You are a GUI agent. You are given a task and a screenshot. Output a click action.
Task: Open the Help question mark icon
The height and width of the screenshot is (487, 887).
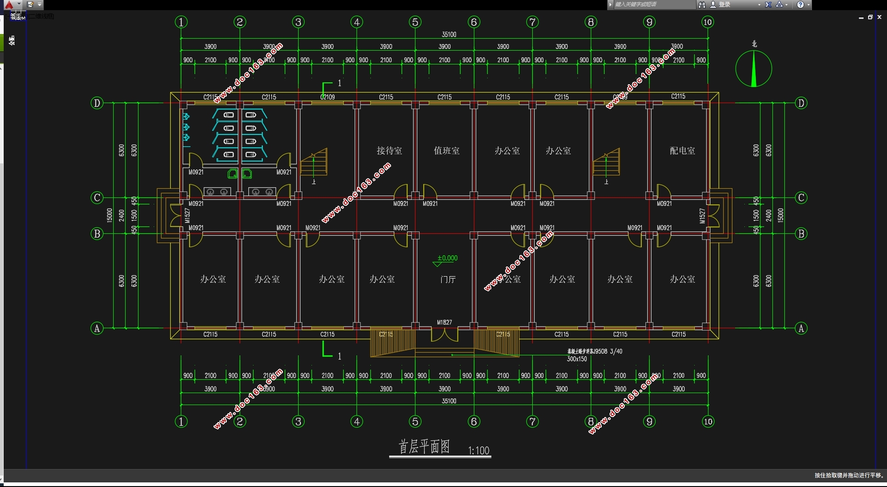tap(801, 5)
